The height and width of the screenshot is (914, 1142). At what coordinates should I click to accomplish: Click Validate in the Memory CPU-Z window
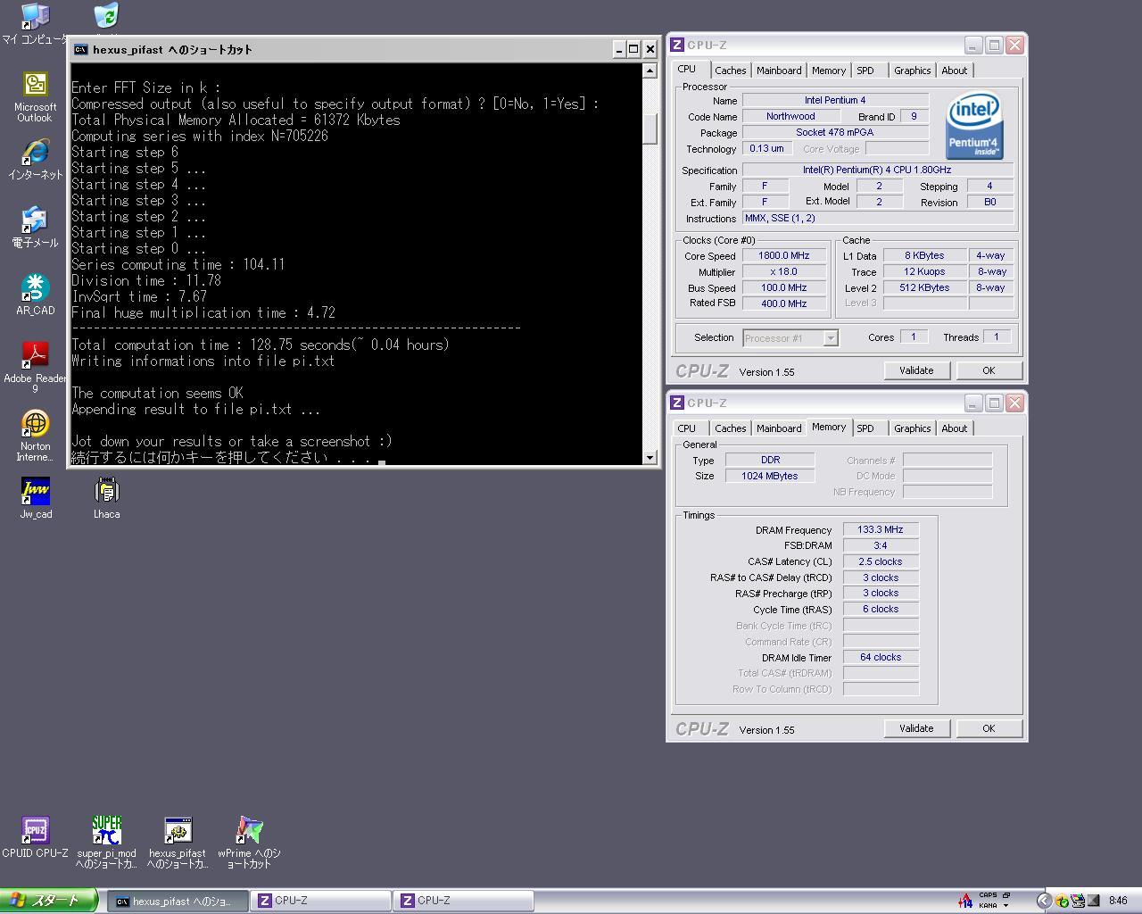[x=916, y=728]
